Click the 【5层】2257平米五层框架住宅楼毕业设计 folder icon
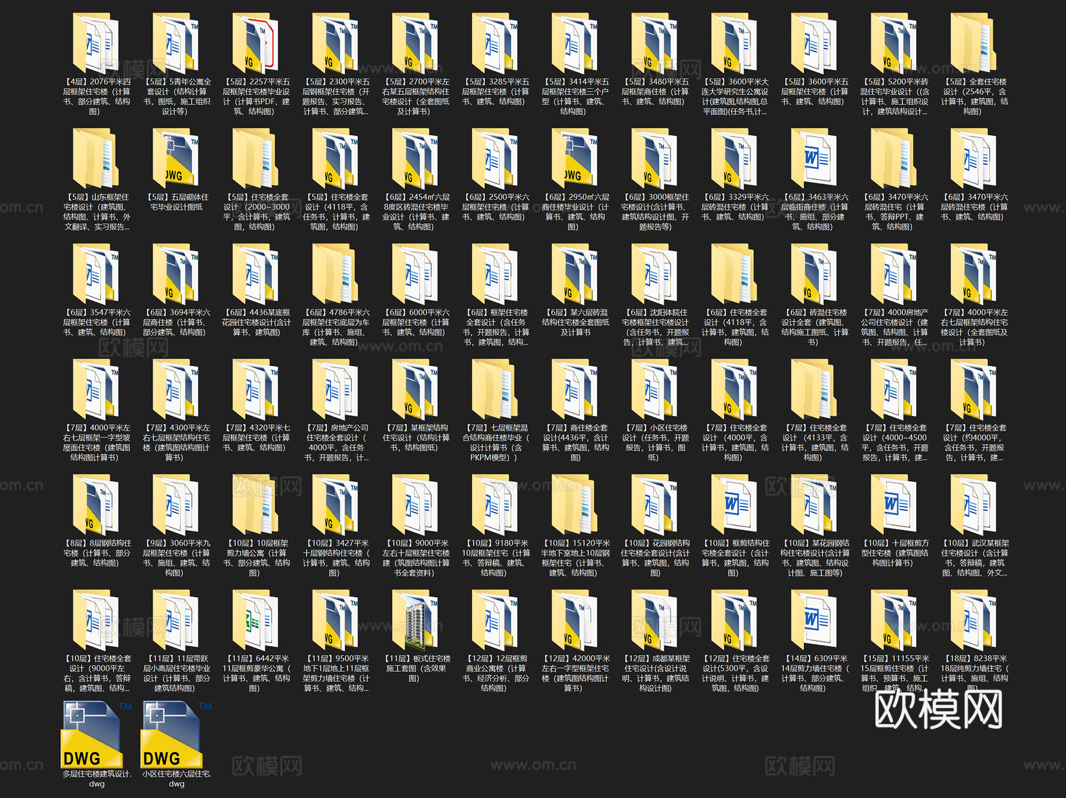This screenshot has width=1066, height=798. (256, 44)
